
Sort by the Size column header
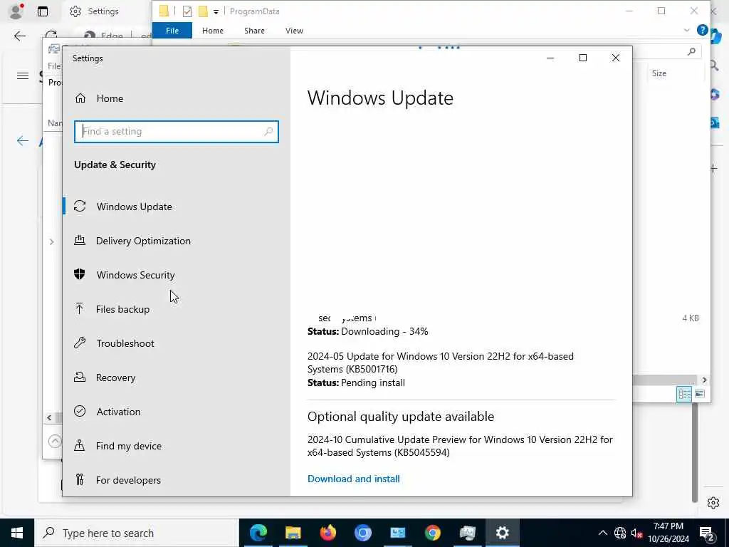(x=659, y=73)
